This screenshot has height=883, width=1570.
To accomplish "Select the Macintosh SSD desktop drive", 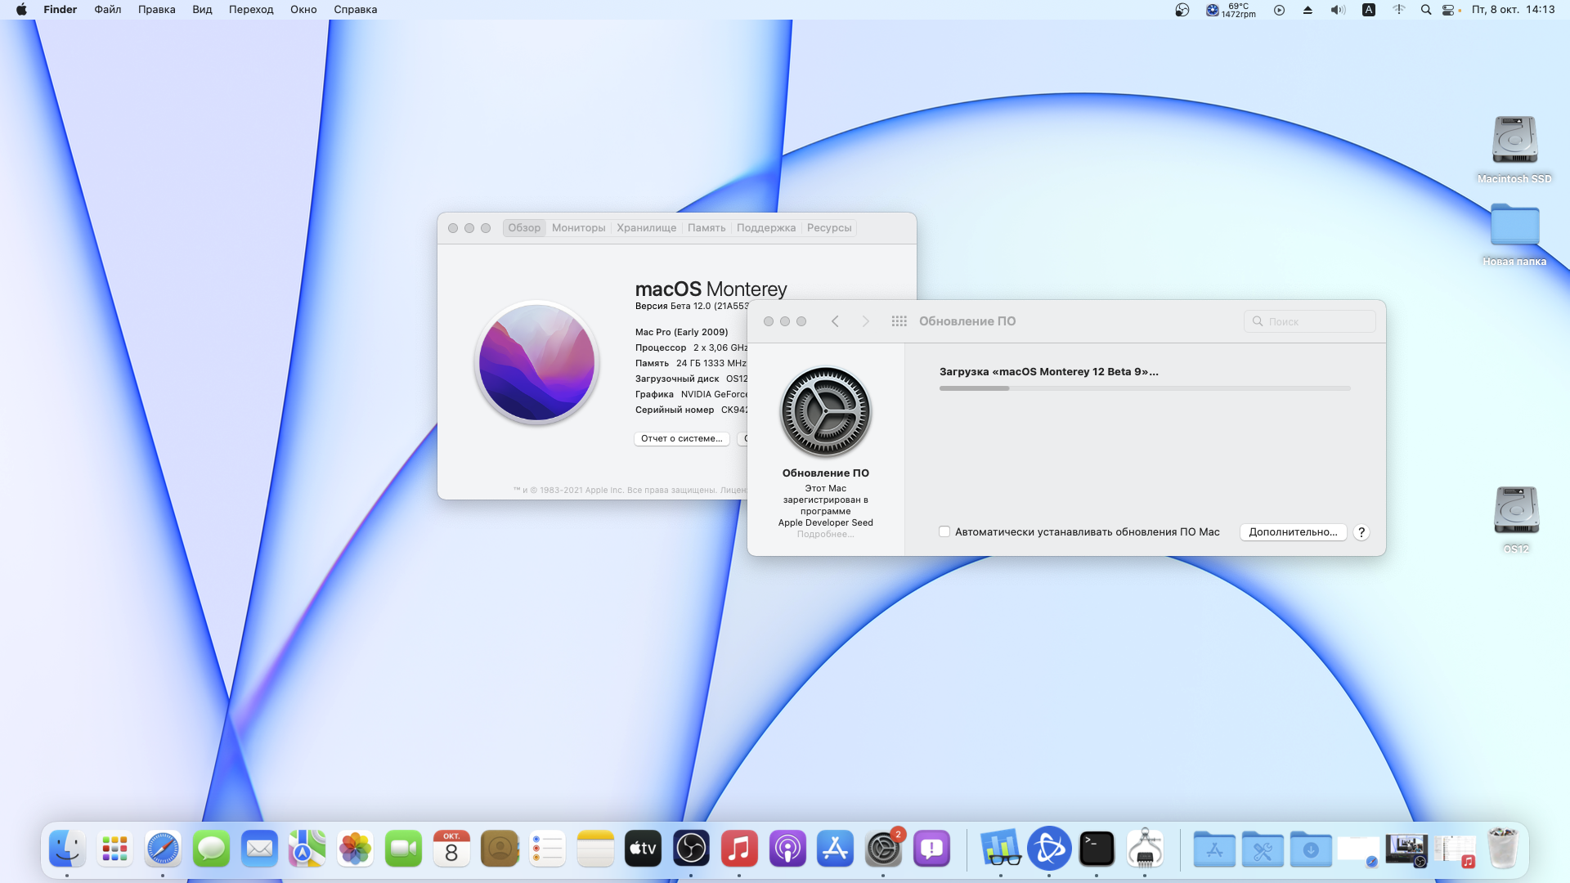I will tap(1514, 149).
